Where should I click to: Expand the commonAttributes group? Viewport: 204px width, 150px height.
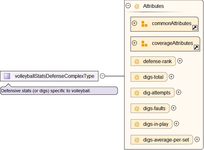(x=134, y=23)
